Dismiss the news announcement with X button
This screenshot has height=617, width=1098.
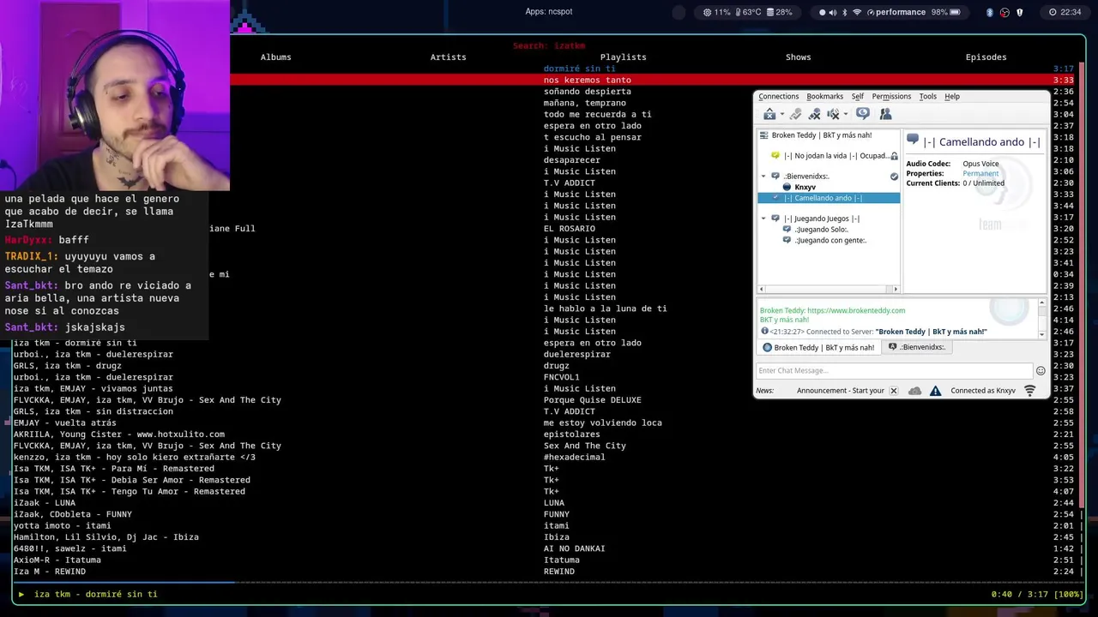[893, 391]
